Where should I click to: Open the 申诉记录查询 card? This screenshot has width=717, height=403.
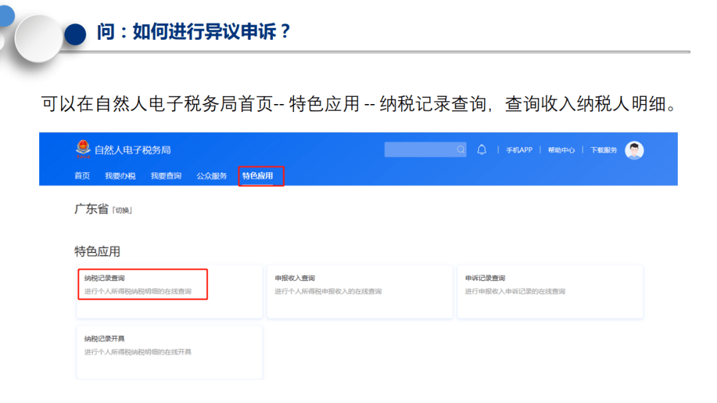point(550,291)
